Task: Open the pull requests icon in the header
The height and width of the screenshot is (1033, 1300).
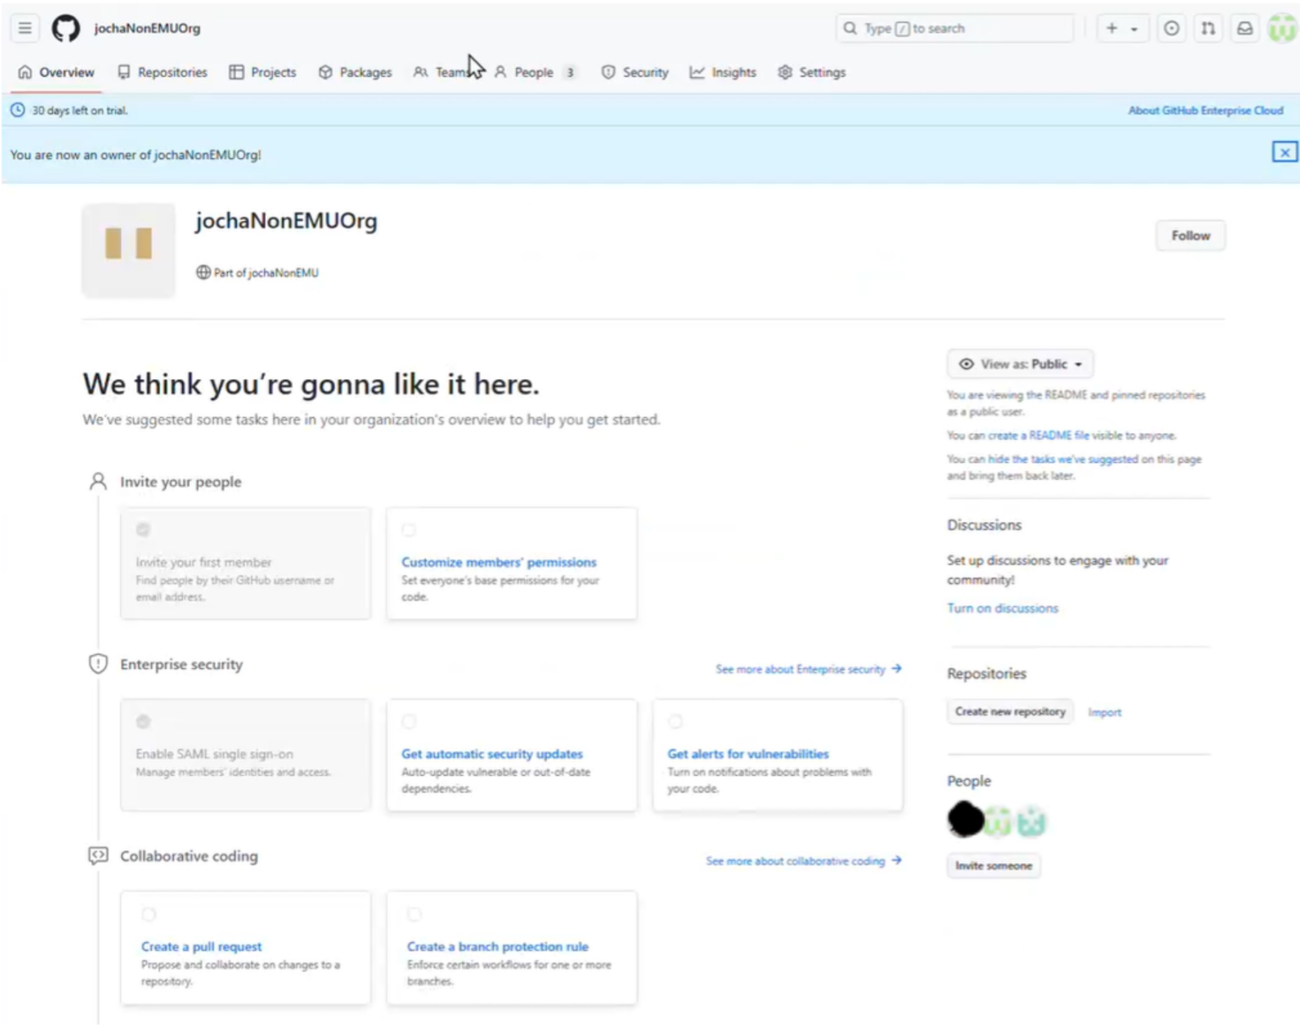Action: point(1208,28)
